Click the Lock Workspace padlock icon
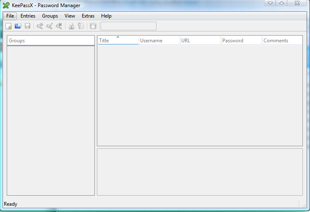Image resolution: width=310 pixels, height=212 pixels. tap(93, 26)
